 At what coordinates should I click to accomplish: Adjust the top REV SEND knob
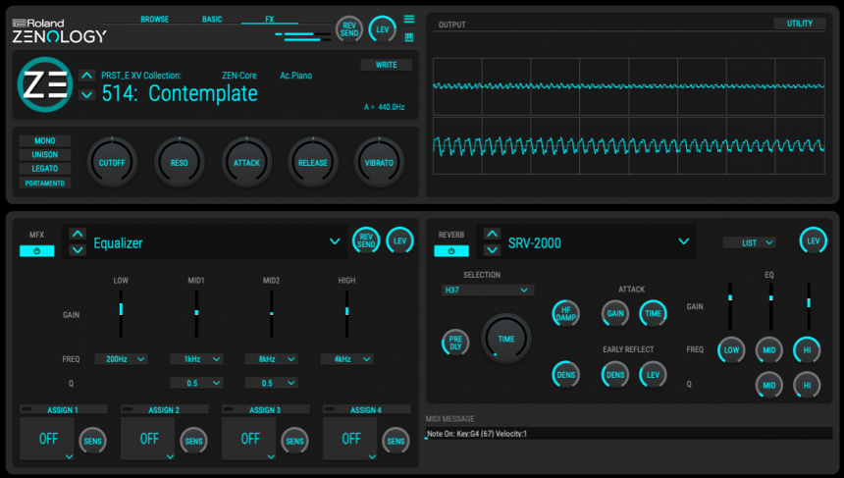349,29
